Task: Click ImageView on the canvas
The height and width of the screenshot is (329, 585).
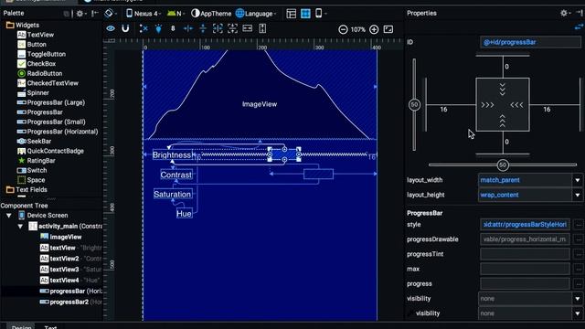Action: [x=260, y=104]
